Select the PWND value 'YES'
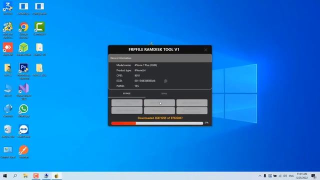 click(136, 86)
